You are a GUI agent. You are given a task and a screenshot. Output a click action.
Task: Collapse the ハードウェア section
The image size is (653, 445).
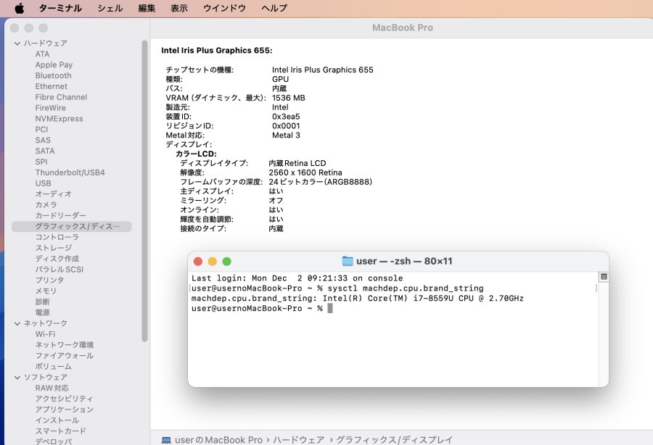pos(17,43)
